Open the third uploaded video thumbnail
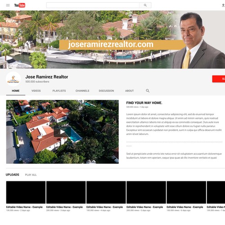The height and width of the screenshot is (225, 225). [x=106, y=192]
